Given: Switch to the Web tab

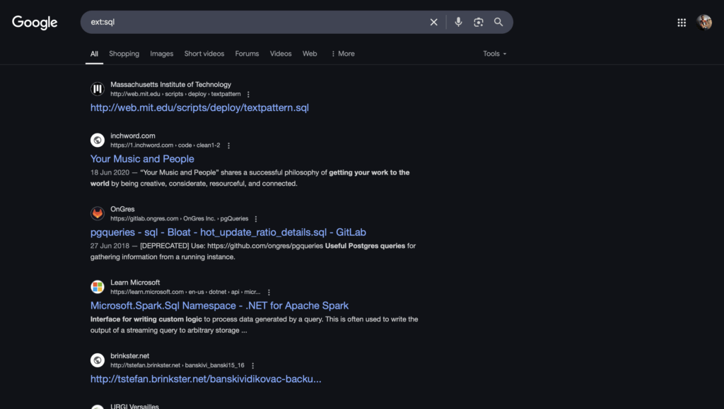Looking at the screenshot, I should (310, 54).
